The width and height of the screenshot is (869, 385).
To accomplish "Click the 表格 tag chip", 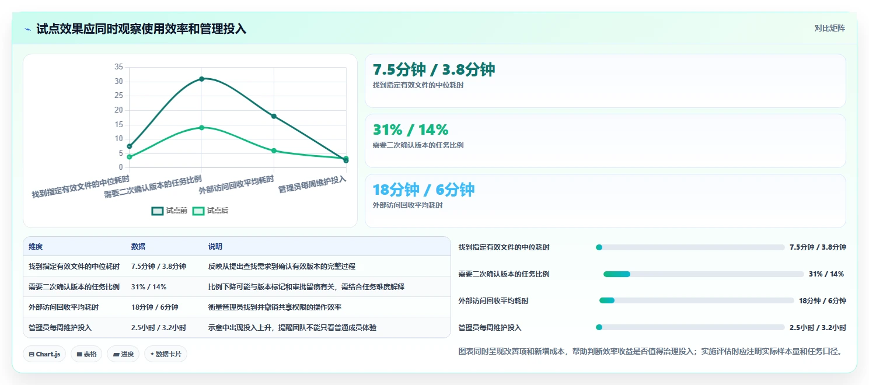I will tap(86, 354).
